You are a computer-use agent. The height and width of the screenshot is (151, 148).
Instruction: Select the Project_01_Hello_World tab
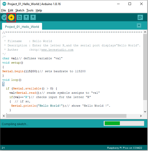pos(22,27)
